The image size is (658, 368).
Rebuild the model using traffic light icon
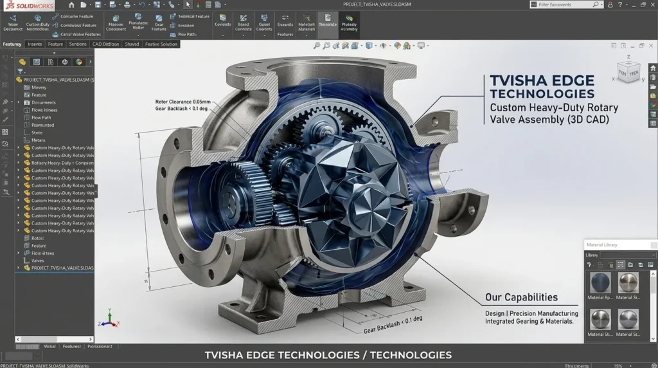point(198,5)
